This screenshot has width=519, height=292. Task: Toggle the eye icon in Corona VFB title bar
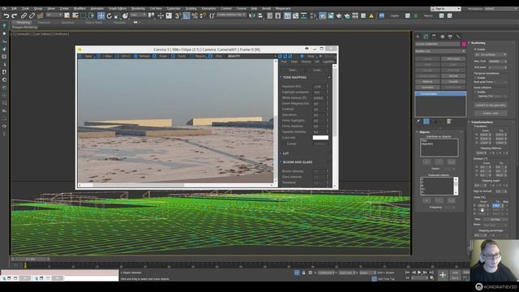click(307, 49)
